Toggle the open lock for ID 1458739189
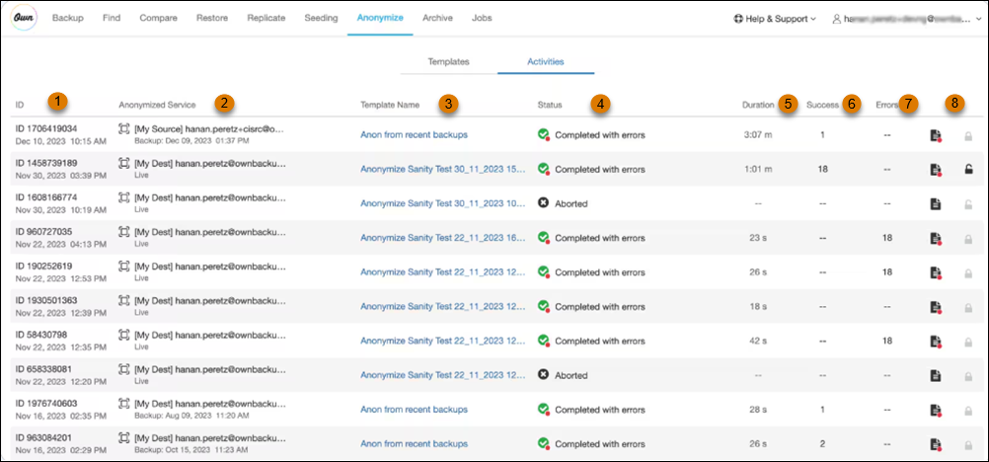The width and height of the screenshot is (989, 462). point(968,169)
